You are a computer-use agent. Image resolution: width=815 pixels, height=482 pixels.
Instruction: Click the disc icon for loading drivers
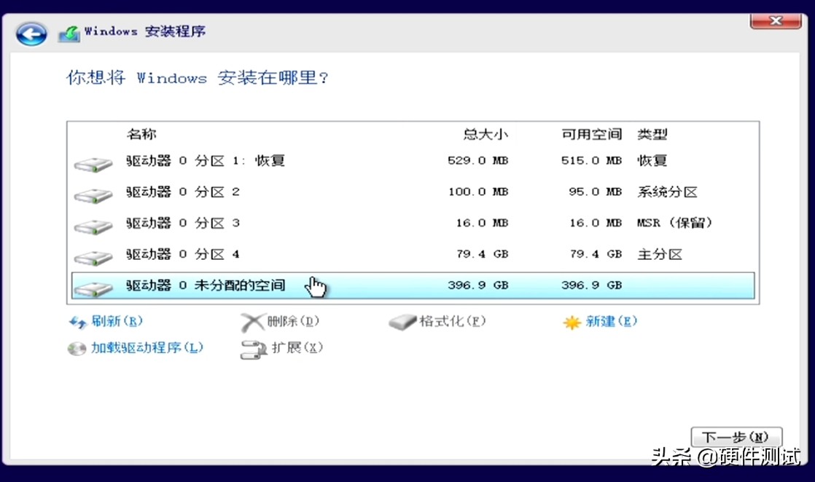tap(76, 349)
